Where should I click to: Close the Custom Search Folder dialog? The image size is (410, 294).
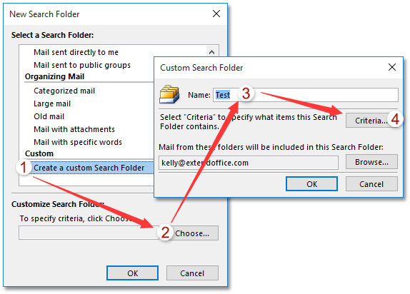click(x=391, y=67)
